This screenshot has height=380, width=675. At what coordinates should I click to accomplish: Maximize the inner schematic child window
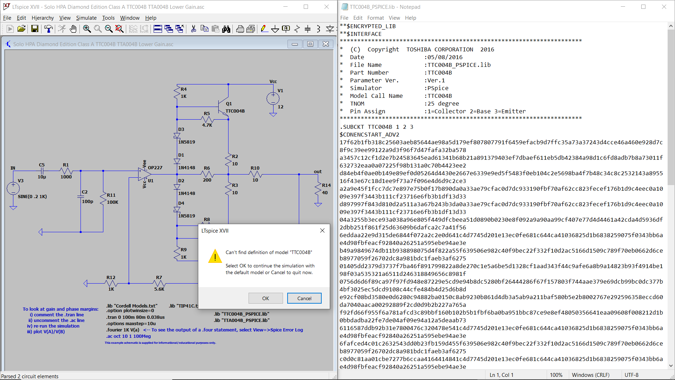(x=310, y=44)
